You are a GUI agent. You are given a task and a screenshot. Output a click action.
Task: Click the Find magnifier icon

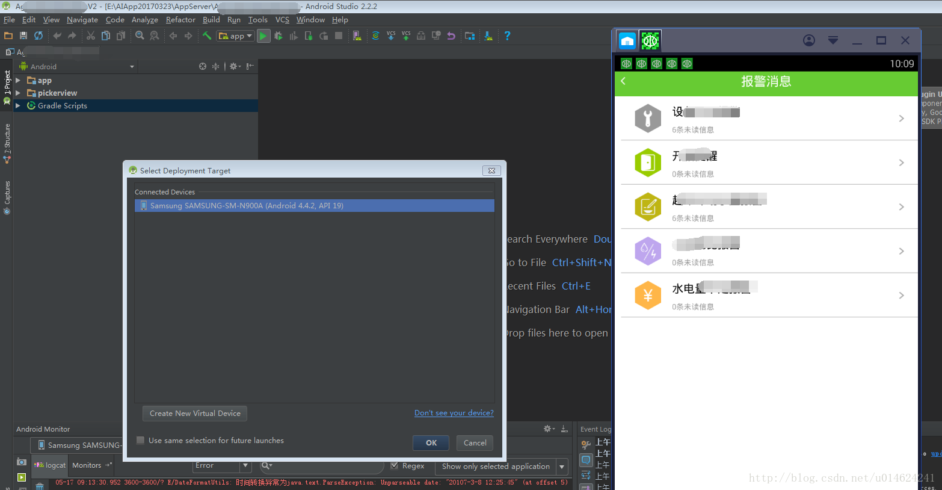coord(140,36)
